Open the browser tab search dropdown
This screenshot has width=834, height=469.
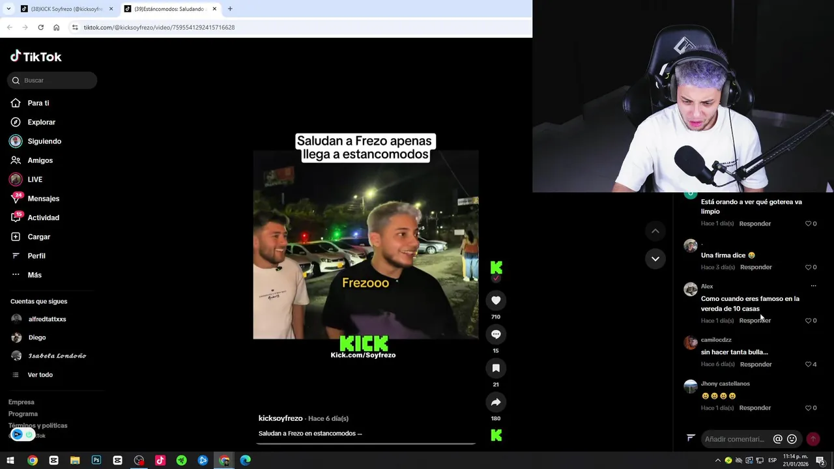pyautogui.click(x=8, y=9)
